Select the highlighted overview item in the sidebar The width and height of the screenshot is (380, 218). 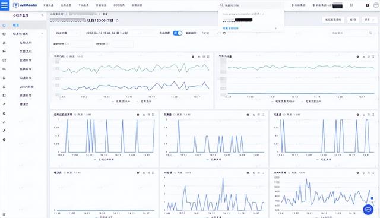click(x=23, y=25)
